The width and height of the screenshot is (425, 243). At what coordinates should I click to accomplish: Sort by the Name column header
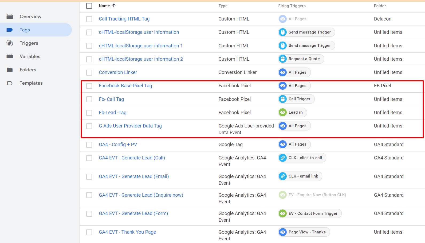point(104,6)
